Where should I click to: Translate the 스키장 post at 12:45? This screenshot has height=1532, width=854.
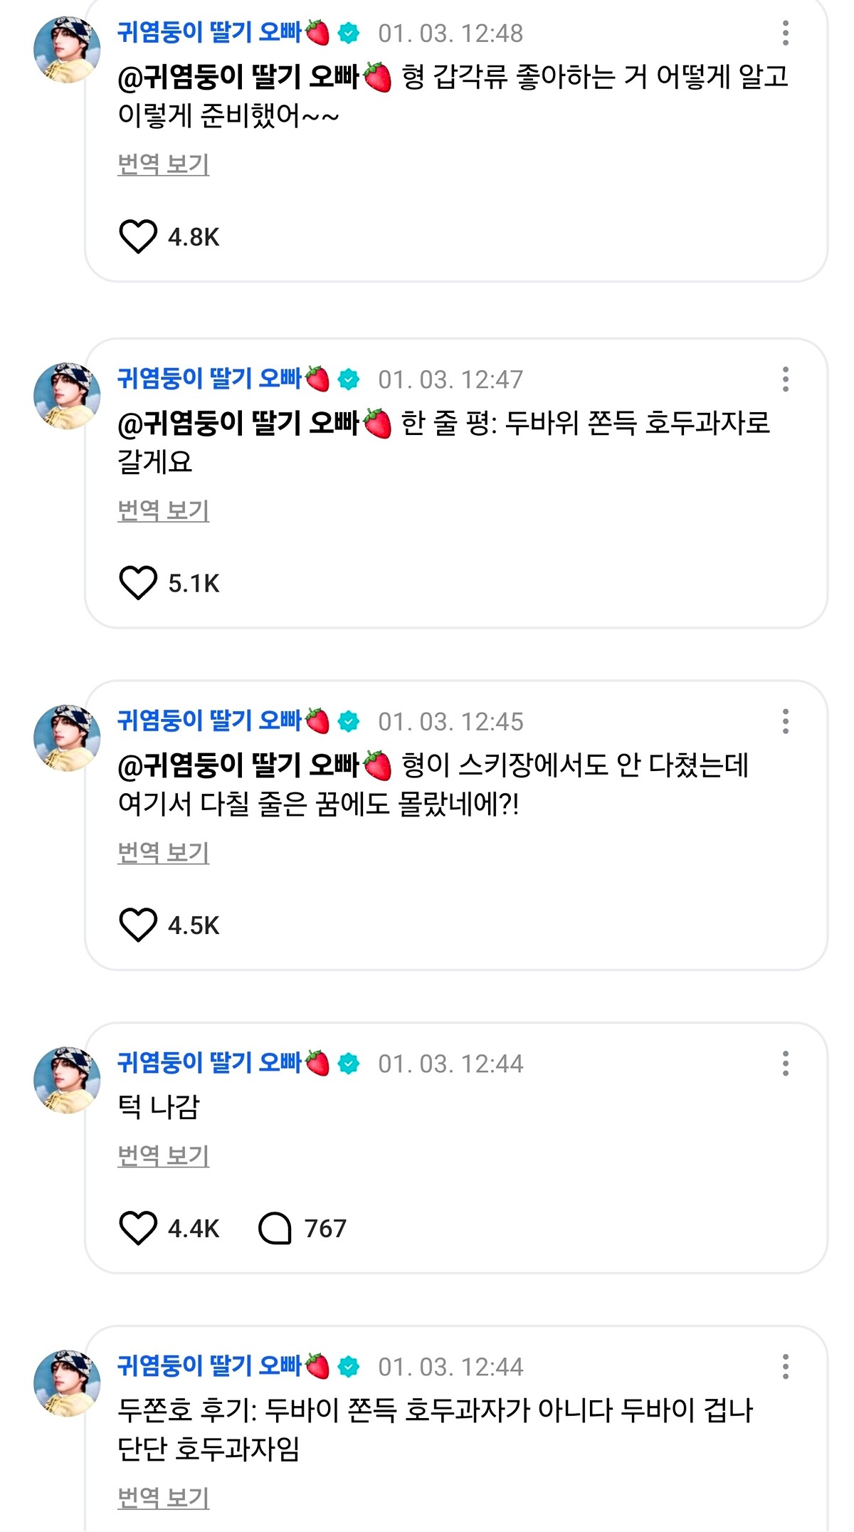pyautogui.click(x=163, y=852)
